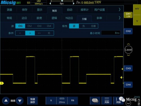Screen dimensions: 141x106
Task: Collapse bottom panel with circled down chevron
Action: (x=128, y=103)
